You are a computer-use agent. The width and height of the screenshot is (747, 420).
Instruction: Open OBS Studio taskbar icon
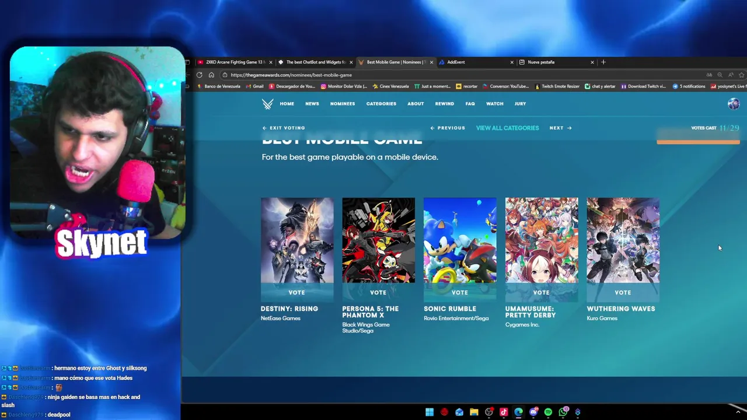click(489, 412)
